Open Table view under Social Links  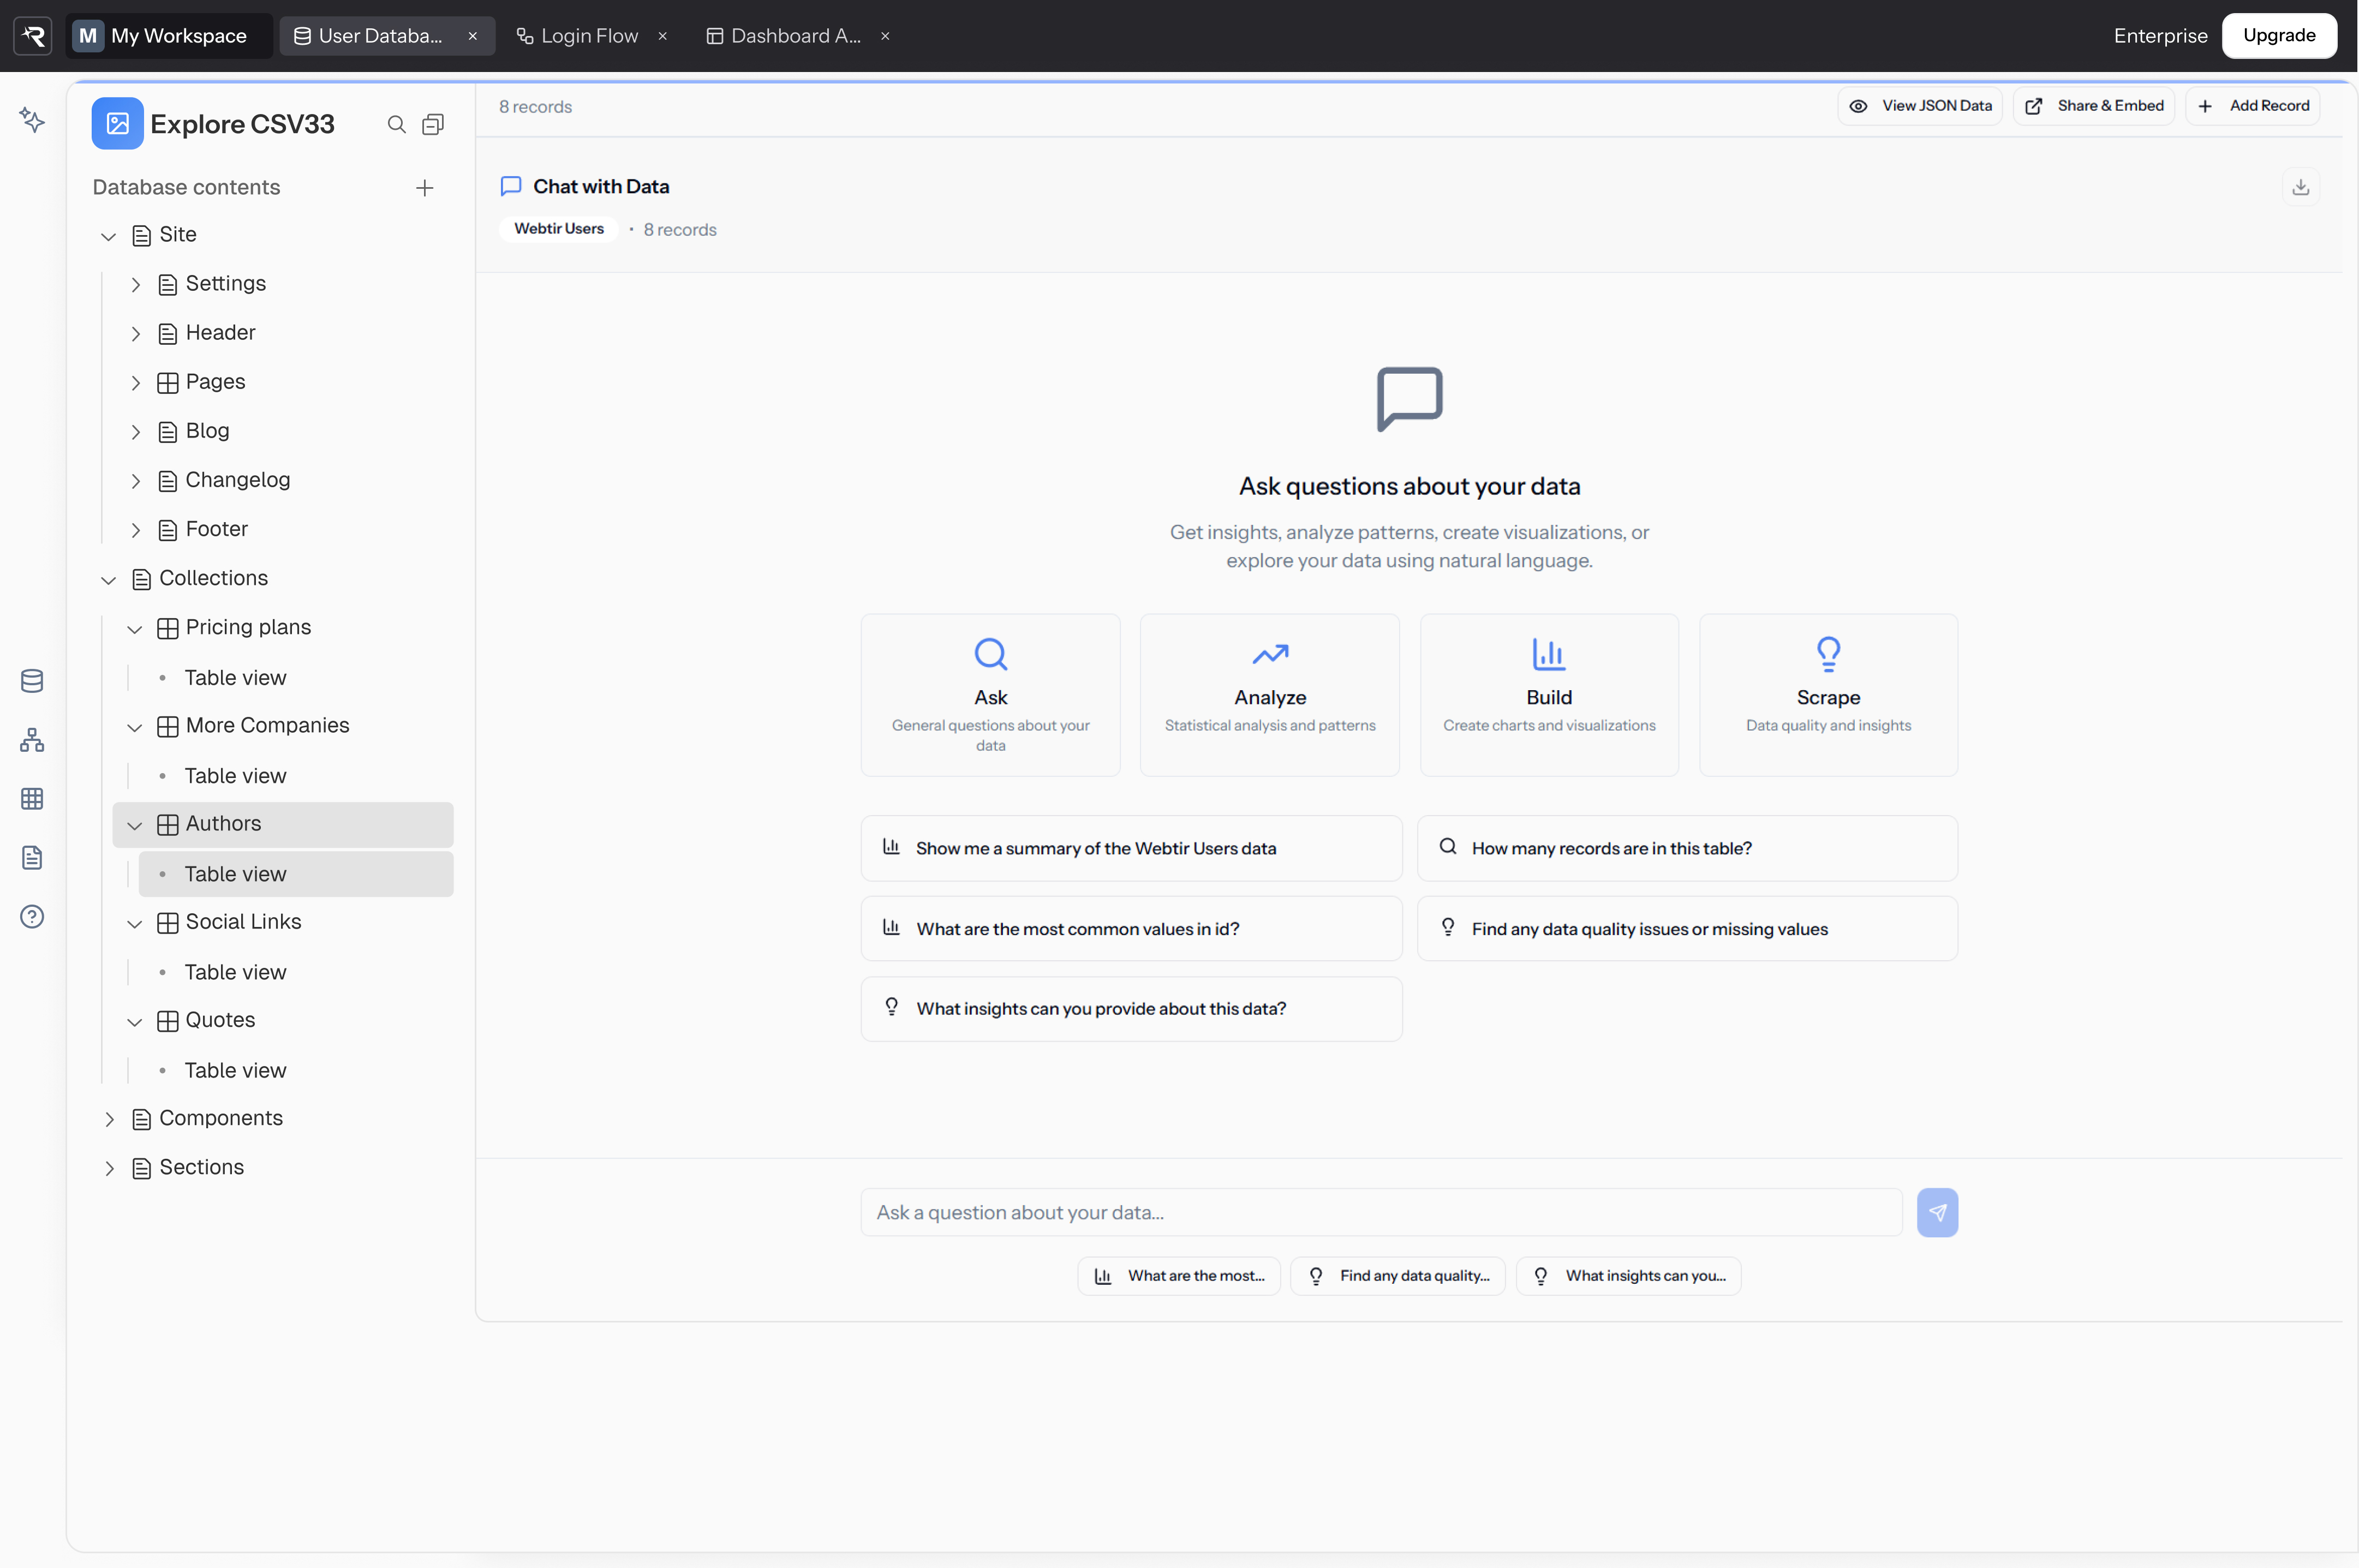235,972
